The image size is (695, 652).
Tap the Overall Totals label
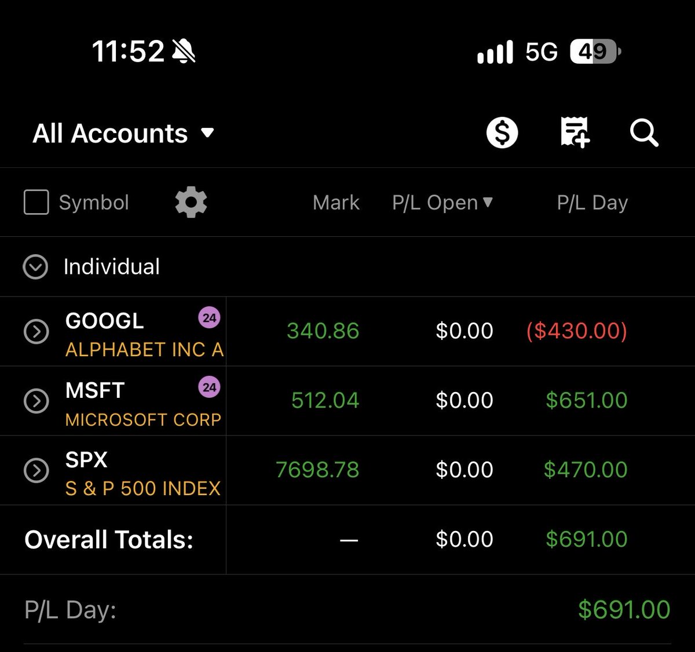[x=109, y=540]
